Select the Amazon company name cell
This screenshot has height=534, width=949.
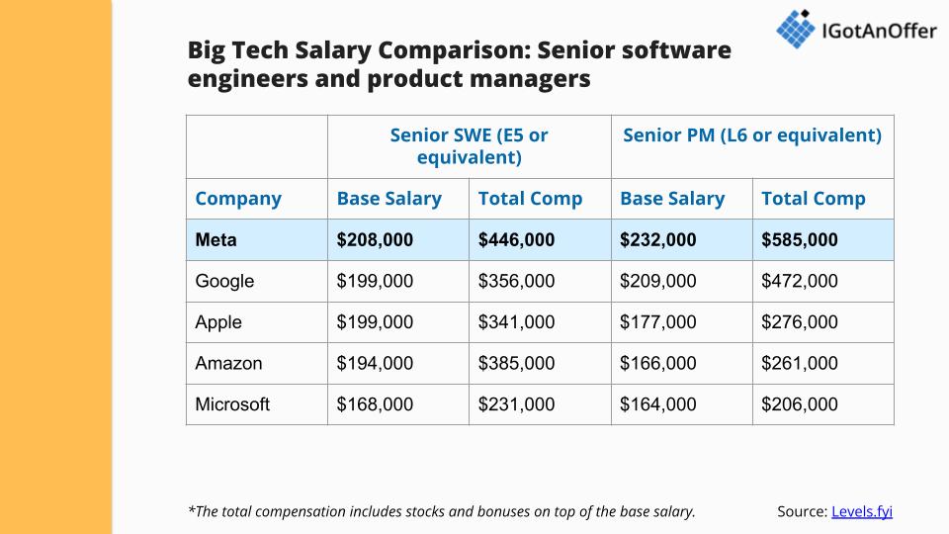point(228,363)
